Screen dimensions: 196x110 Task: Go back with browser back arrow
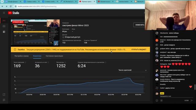(x=2, y=6)
